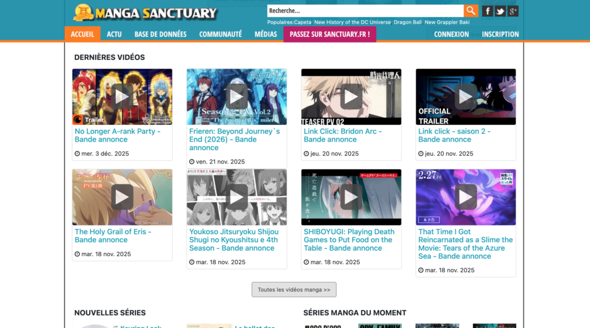Focus the Recherche search field

pyautogui.click(x=365, y=11)
